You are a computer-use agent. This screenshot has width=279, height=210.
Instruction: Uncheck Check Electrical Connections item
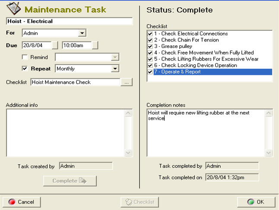pyautogui.click(x=150, y=34)
